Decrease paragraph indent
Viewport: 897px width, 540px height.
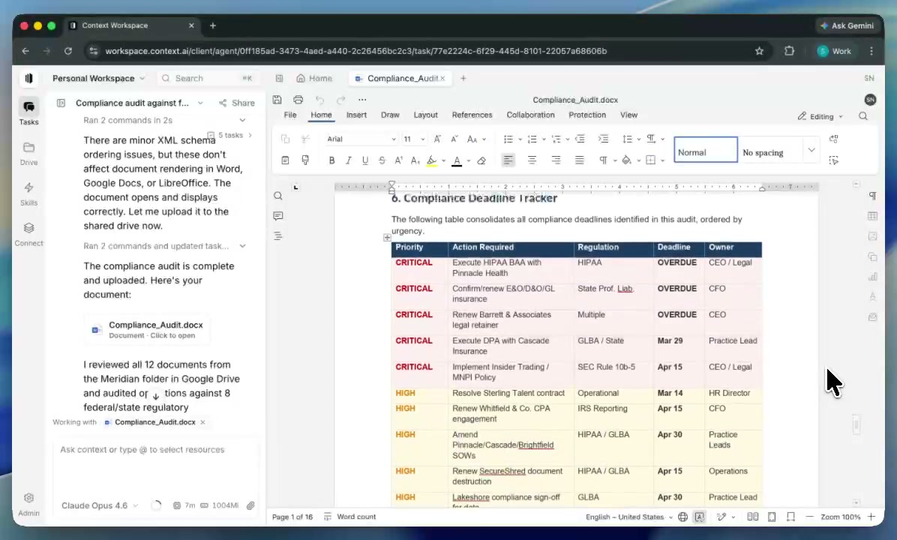click(x=580, y=139)
